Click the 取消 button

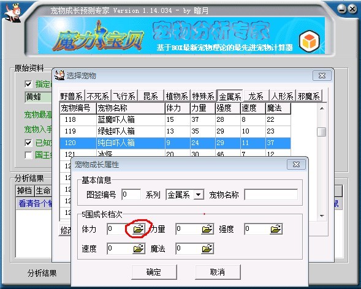[218, 272]
